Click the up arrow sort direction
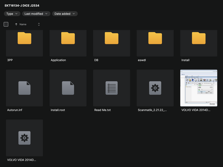The width and height of the screenshot is (223, 167). coord(16,24)
